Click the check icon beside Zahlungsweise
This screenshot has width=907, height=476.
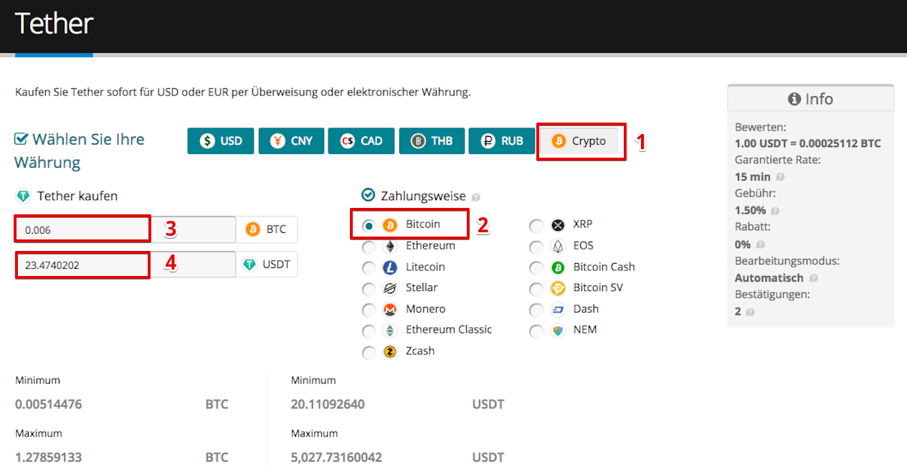tap(369, 195)
